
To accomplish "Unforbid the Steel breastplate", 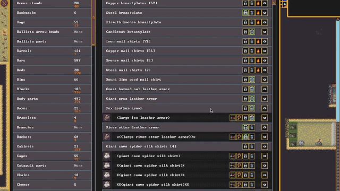I will pos(245,13).
